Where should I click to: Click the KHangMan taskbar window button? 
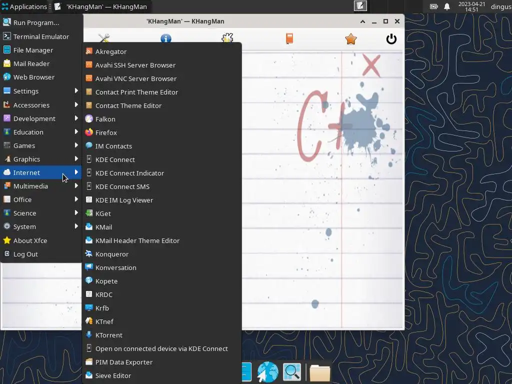pyautogui.click(x=101, y=6)
